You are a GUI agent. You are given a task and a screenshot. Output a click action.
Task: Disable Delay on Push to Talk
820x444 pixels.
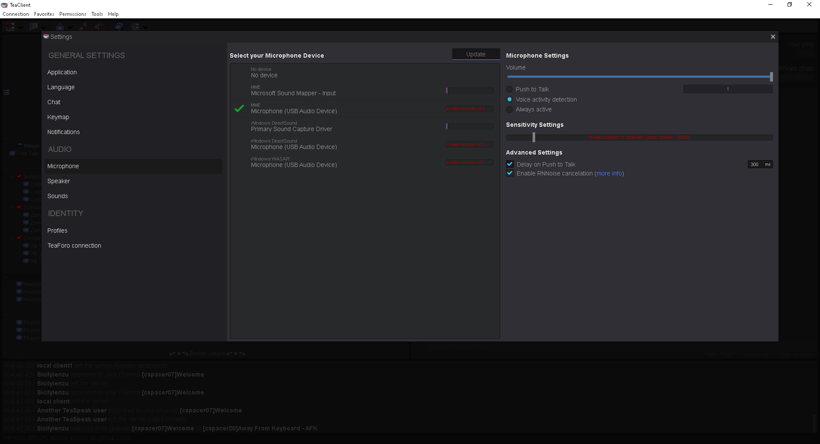[x=509, y=164]
